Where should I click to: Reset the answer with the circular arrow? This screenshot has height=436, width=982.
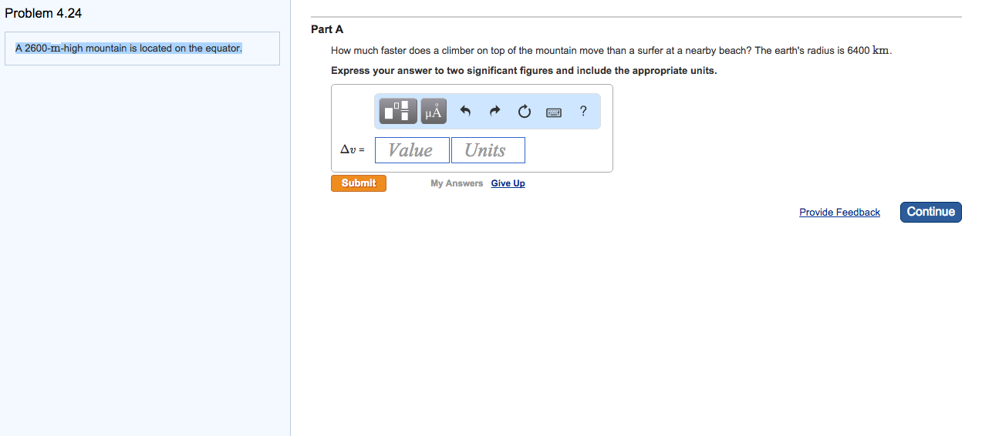[x=525, y=112]
